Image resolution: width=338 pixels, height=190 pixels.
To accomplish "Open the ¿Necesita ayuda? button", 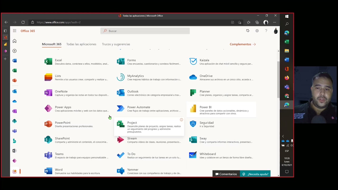I will coord(255,174).
